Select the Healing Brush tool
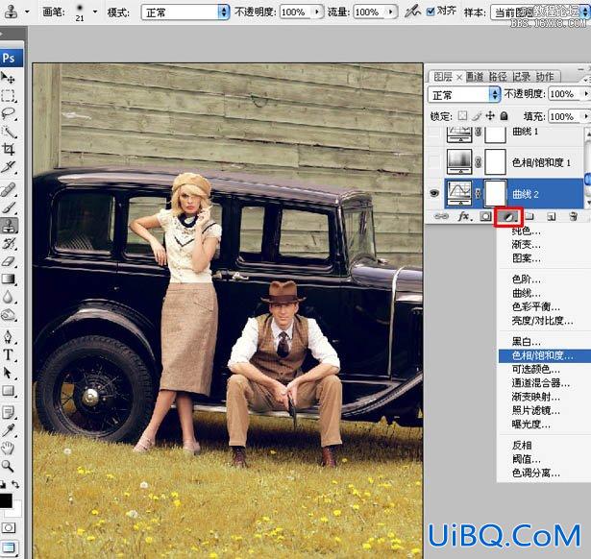This screenshot has height=559, width=591. [x=8, y=190]
